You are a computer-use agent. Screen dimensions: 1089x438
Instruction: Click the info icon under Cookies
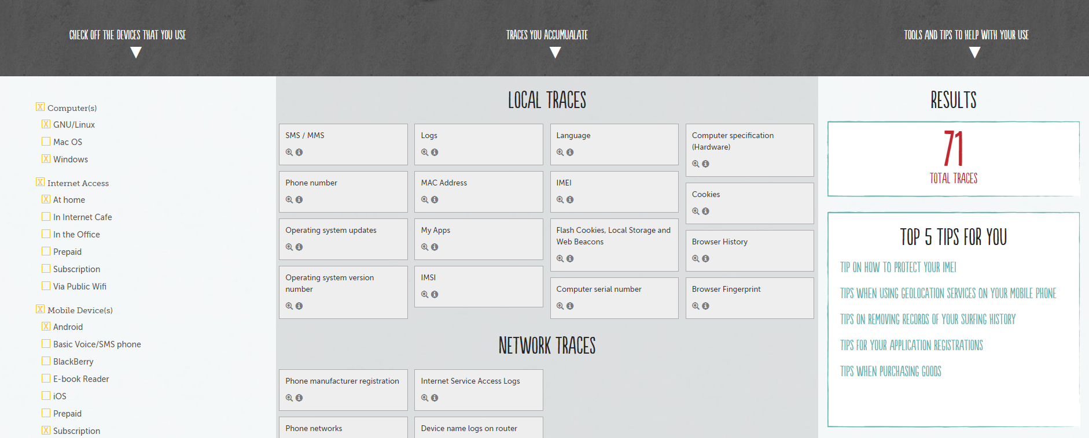pyautogui.click(x=705, y=211)
